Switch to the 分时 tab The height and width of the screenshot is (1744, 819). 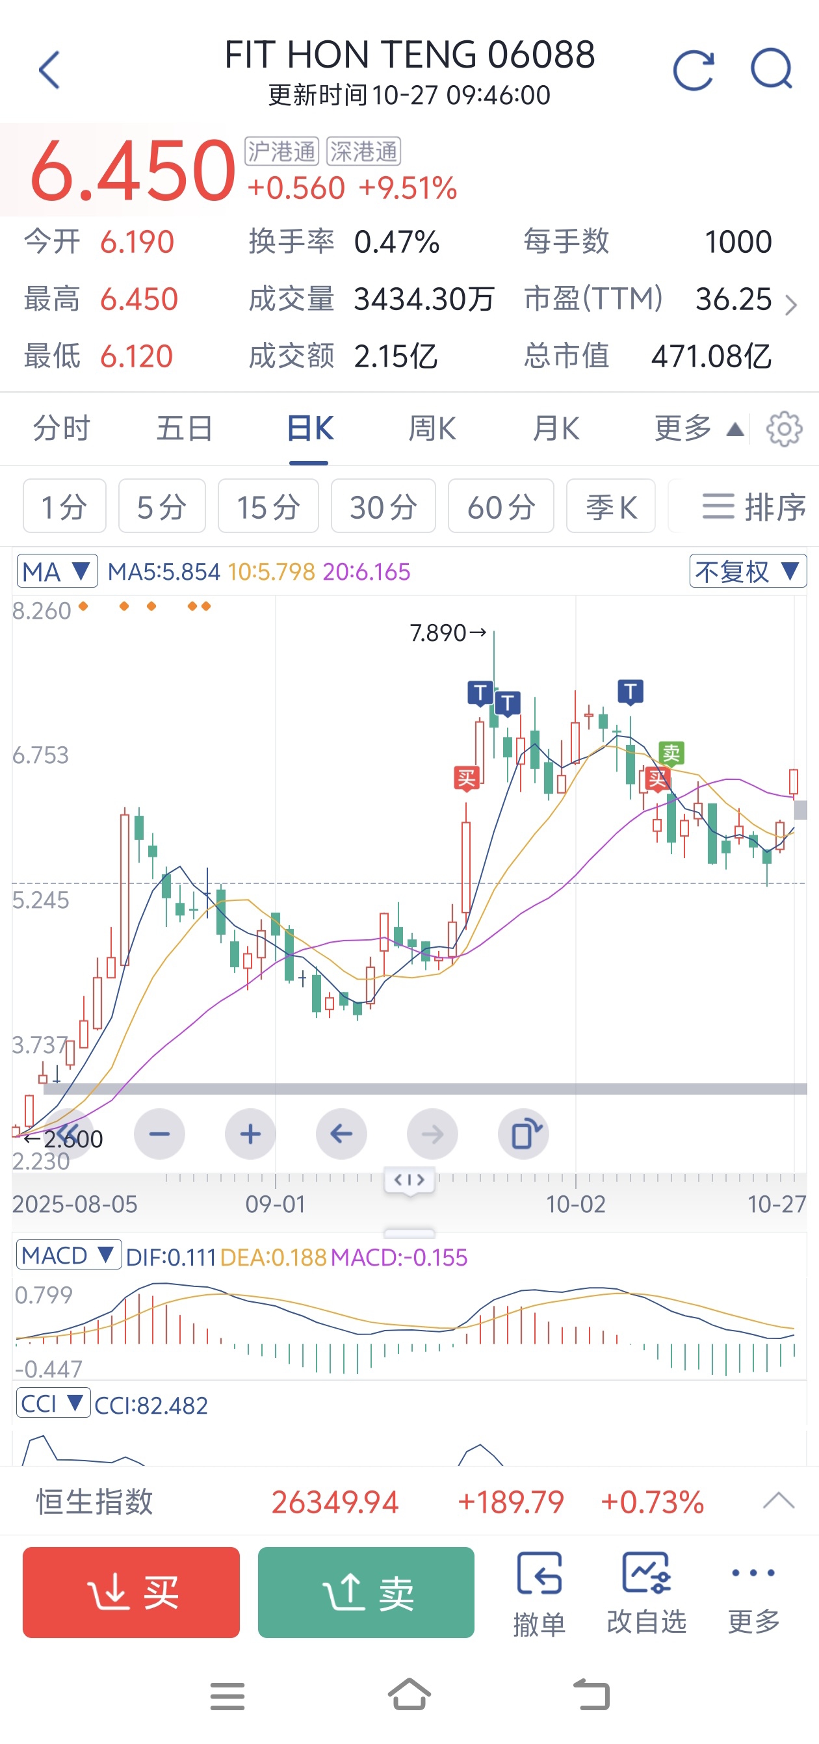pos(62,428)
